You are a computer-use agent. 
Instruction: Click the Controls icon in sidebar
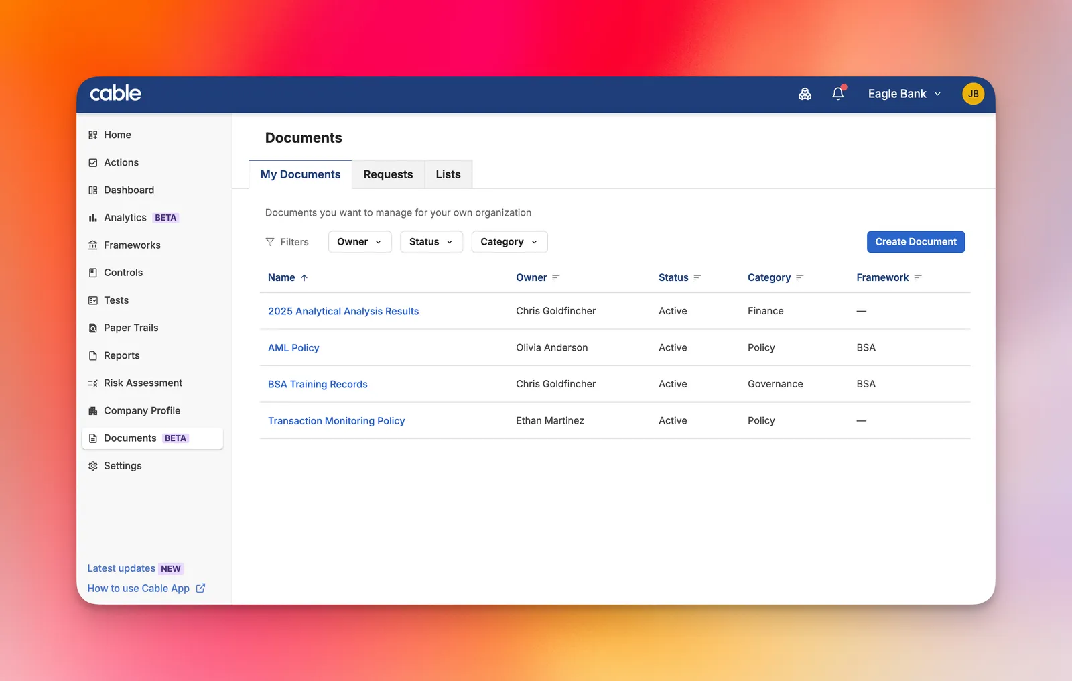click(93, 273)
